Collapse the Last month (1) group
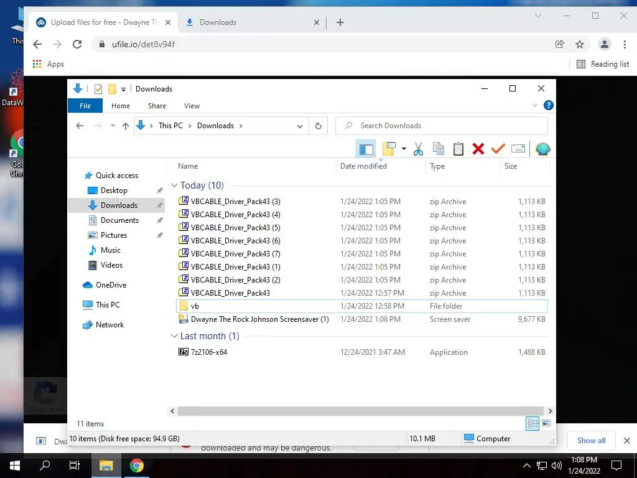 point(174,336)
